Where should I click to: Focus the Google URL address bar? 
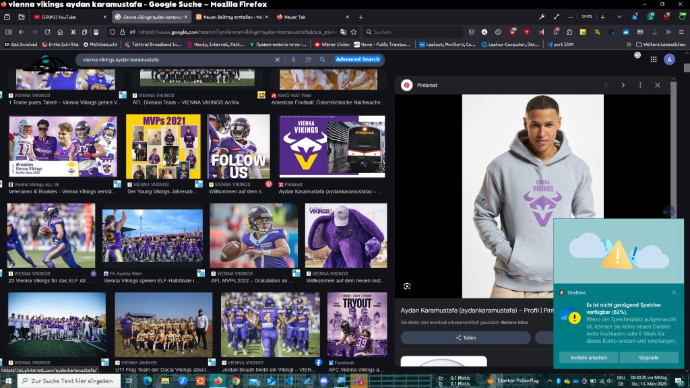tap(238, 32)
